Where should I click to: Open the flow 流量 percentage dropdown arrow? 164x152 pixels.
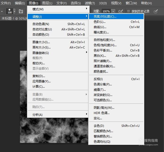click(x=113, y=11)
